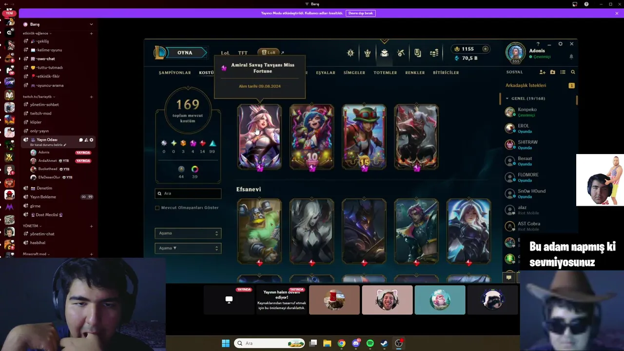Open the second Aşama dropdown with arrow
The height and width of the screenshot is (351, 624).
click(x=188, y=248)
